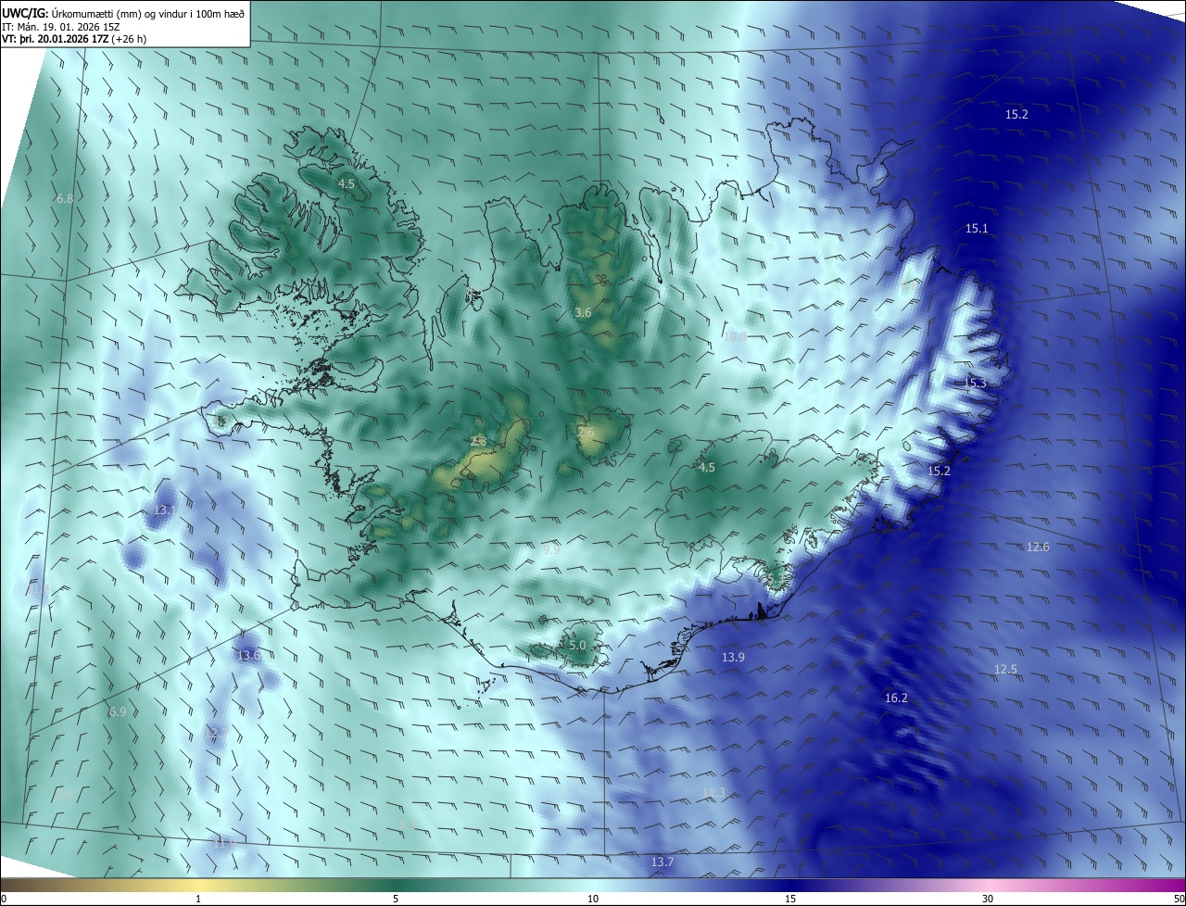
Task: Click the 15.3 value label
Action: (x=975, y=384)
